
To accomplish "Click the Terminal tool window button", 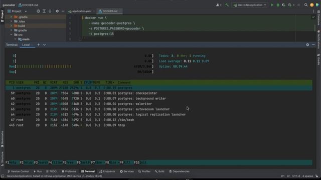I will pos(88,171).
